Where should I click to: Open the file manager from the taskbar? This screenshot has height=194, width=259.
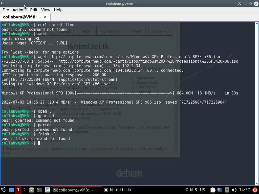click(x=32, y=190)
